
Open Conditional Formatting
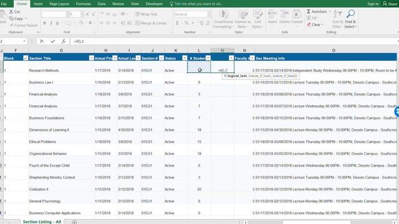click(223, 19)
